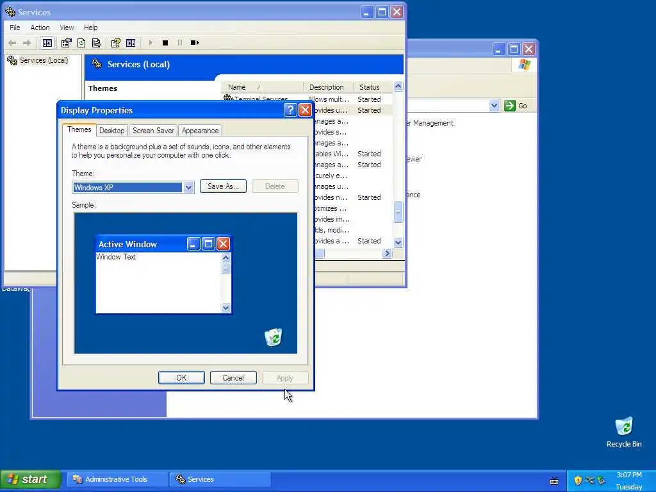The width and height of the screenshot is (656, 492).
Task: Select Services (Local) in the console tree
Action: point(44,60)
